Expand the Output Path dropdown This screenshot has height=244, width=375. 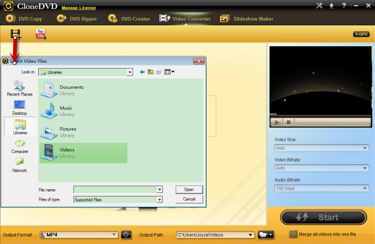[x=250, y=235]
